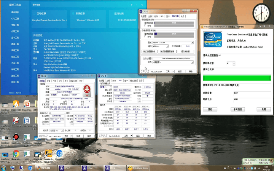Switch to the Fritz Chess Benchmark taskbar button

click(138, 168)
